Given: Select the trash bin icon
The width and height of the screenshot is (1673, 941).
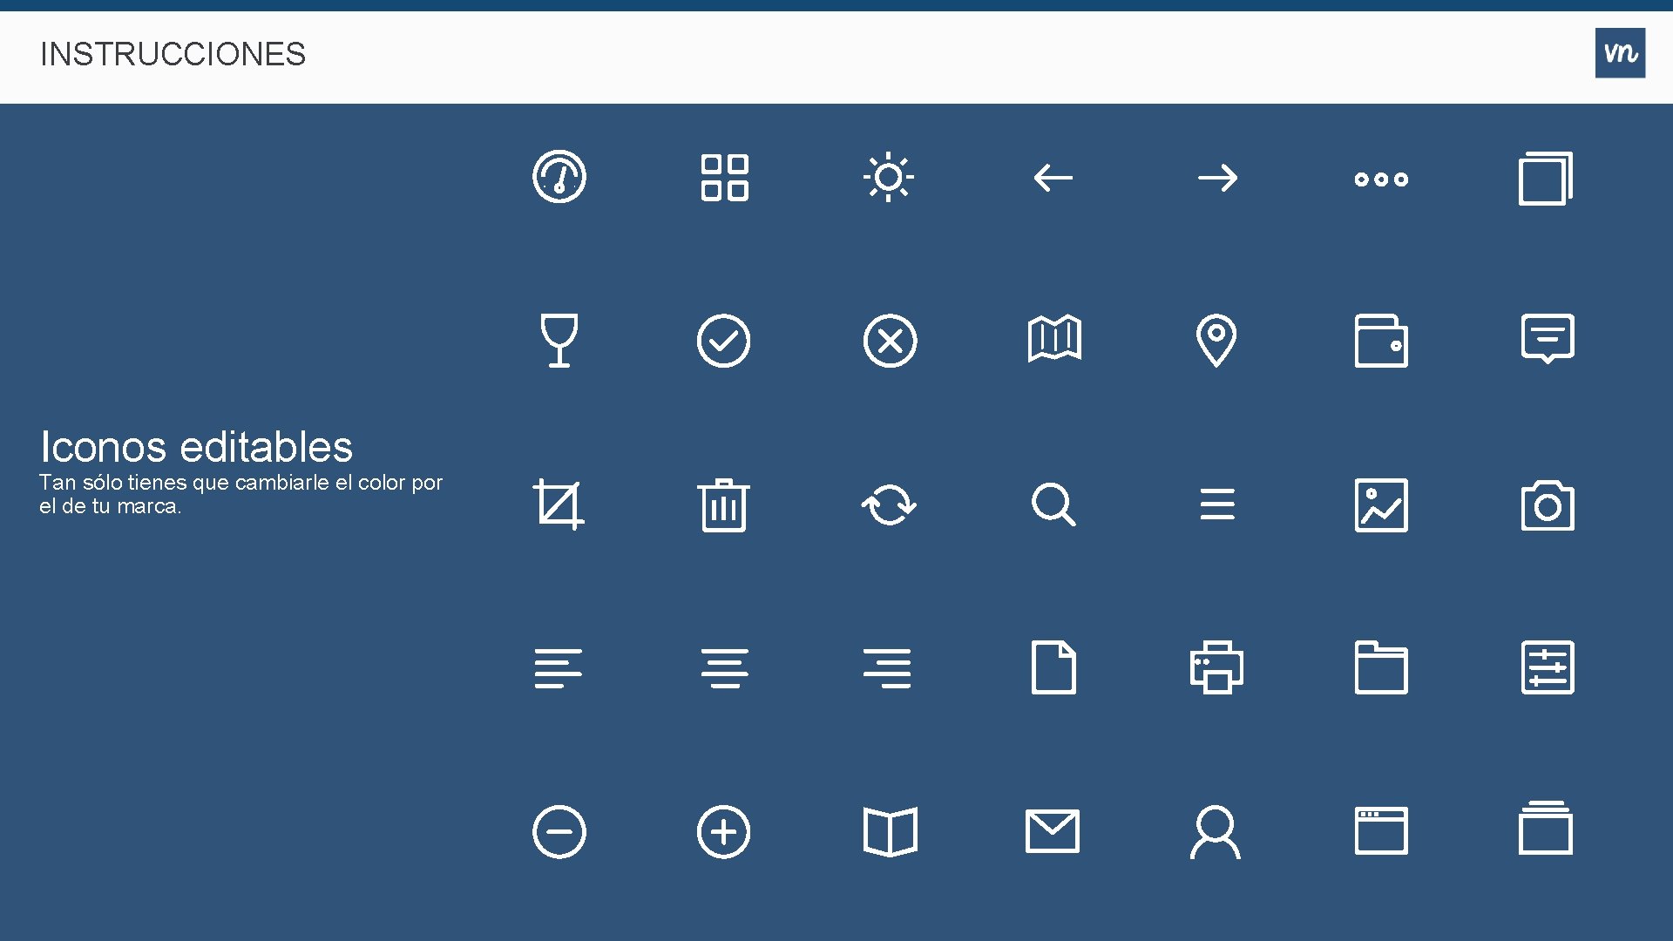Looking at the screenshot, I should [x=723, y=505].
